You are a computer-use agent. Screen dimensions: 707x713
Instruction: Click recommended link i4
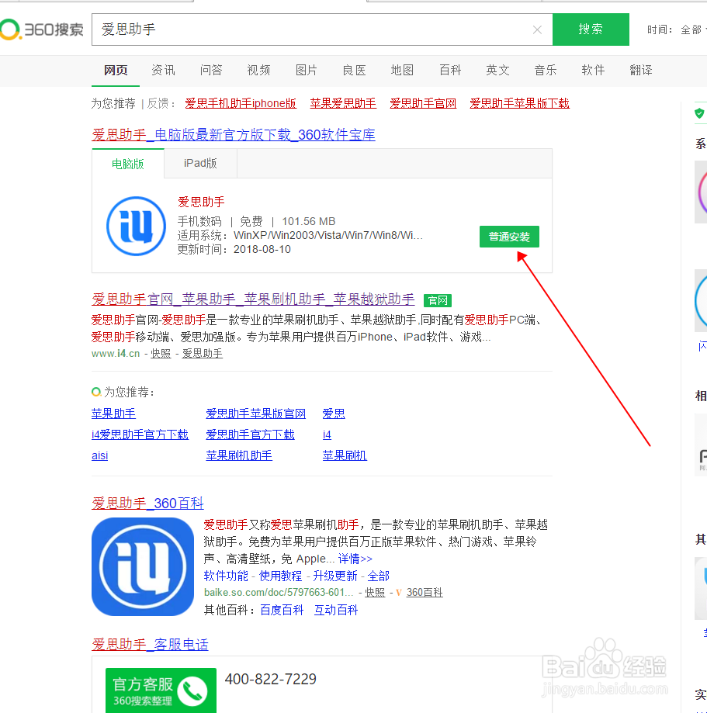(327, 434)
